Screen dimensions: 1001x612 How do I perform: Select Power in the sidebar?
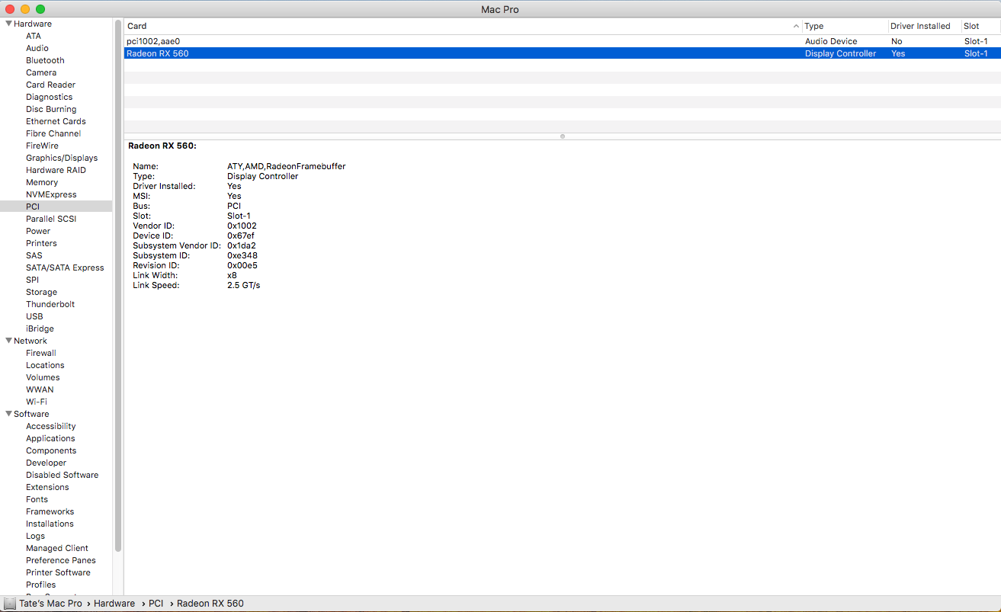38,231
